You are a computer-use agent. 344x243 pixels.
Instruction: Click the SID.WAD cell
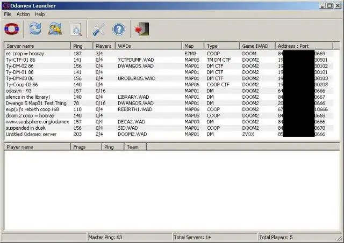click(128, 128)
